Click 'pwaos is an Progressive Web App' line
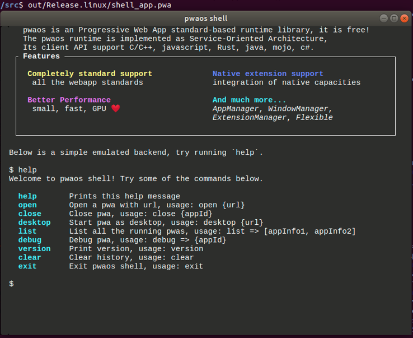 (196, 30)
